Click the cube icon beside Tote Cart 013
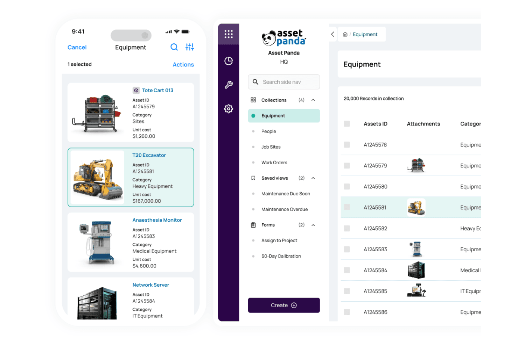This screenshot has width=518, height=345. (x=136, y=90)
